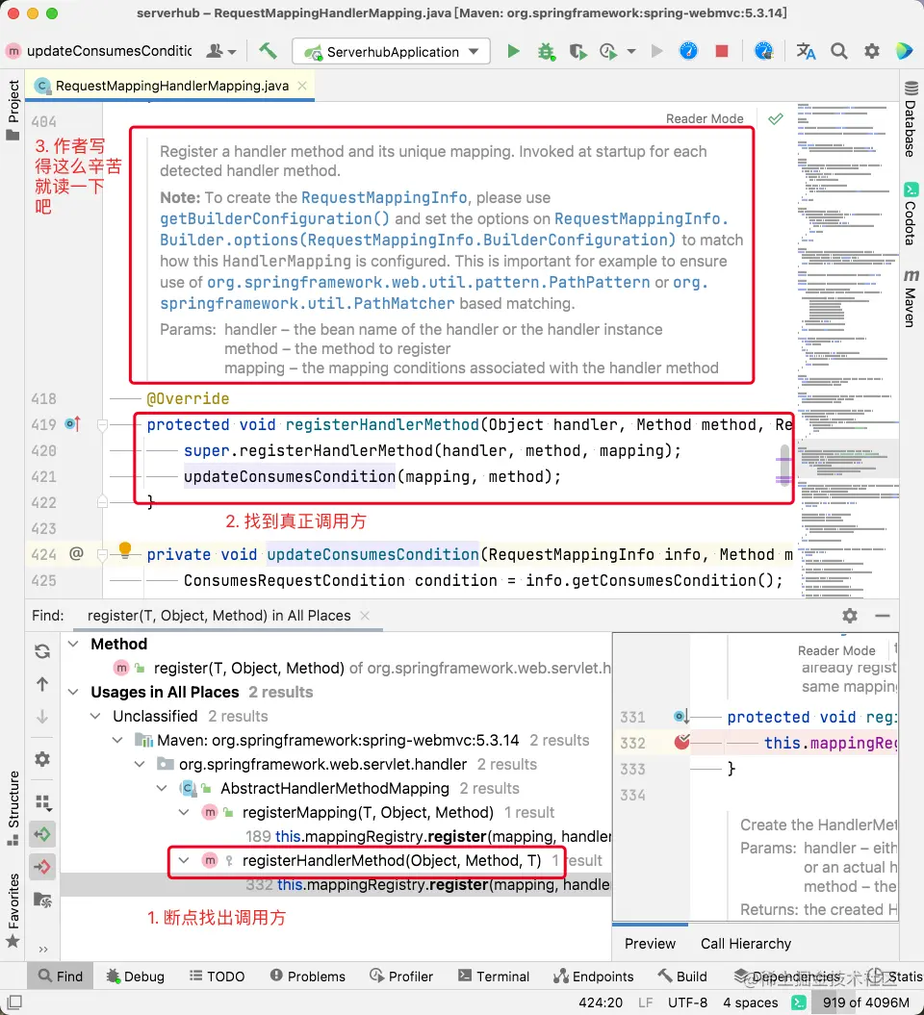The height and width of the screenshot is (1015, 924).
Task: Open the TODO tool window tab
Action: point(217,977)
